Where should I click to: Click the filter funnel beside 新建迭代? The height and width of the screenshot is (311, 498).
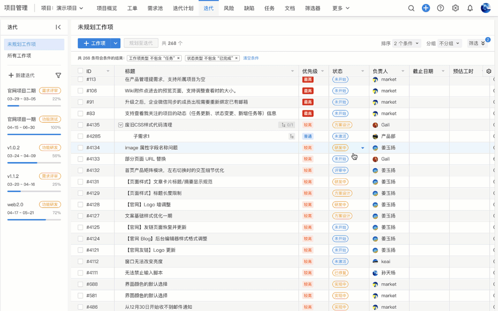coord(58,75)
